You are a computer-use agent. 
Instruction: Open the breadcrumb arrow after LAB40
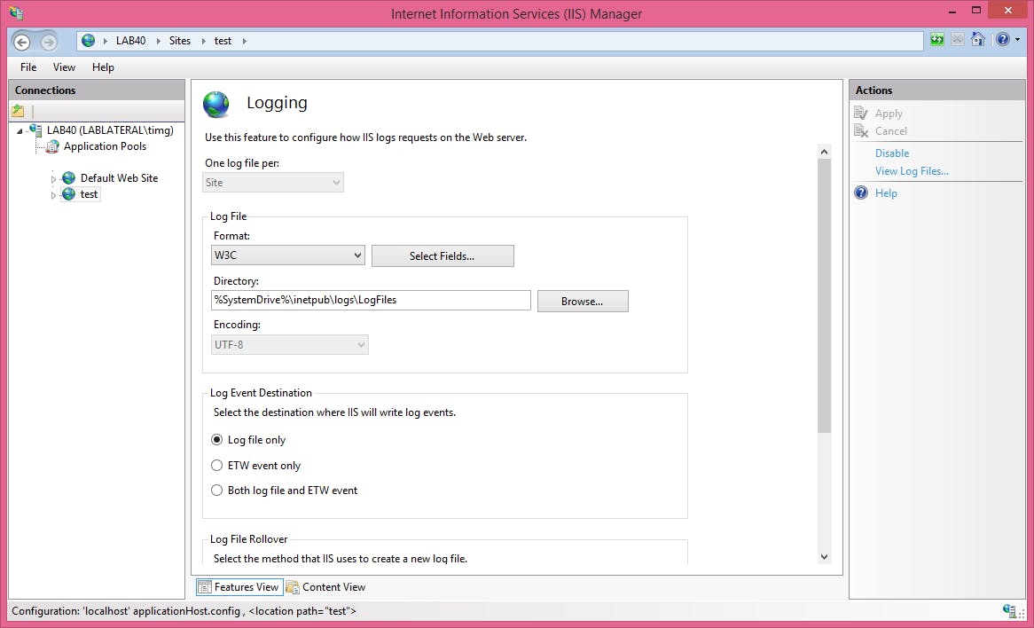(x=158, y=41)
